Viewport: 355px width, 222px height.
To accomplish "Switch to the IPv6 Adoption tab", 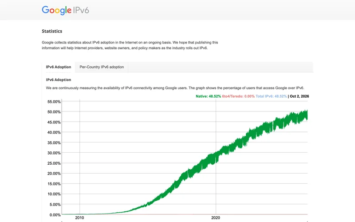I will point(59,67).
